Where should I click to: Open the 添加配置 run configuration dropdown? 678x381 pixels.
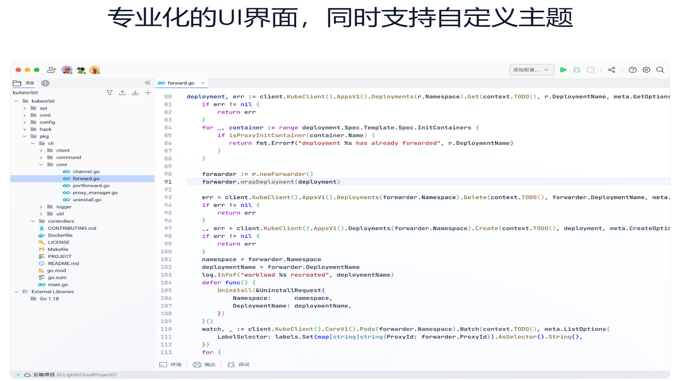(531, 69)
